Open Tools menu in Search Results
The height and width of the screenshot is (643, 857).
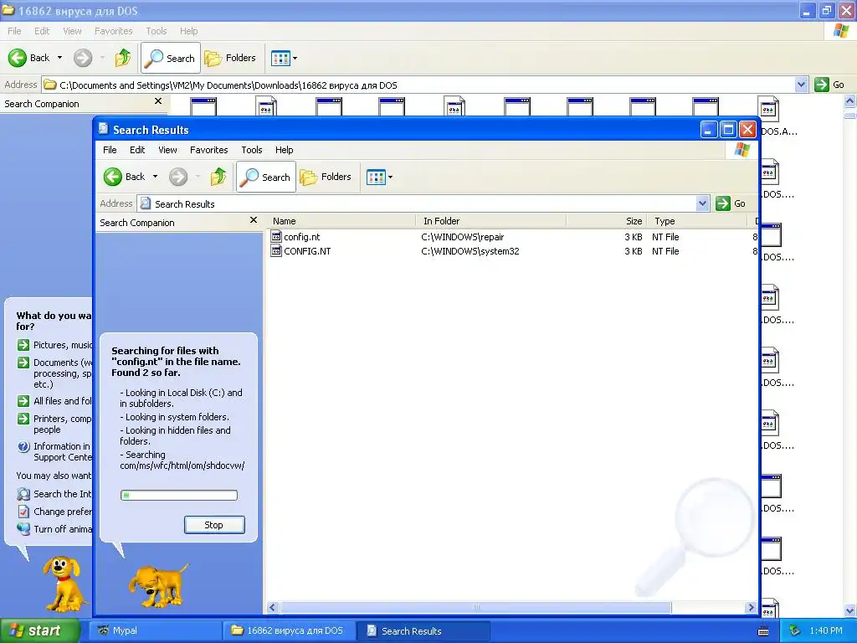(251, 150)
